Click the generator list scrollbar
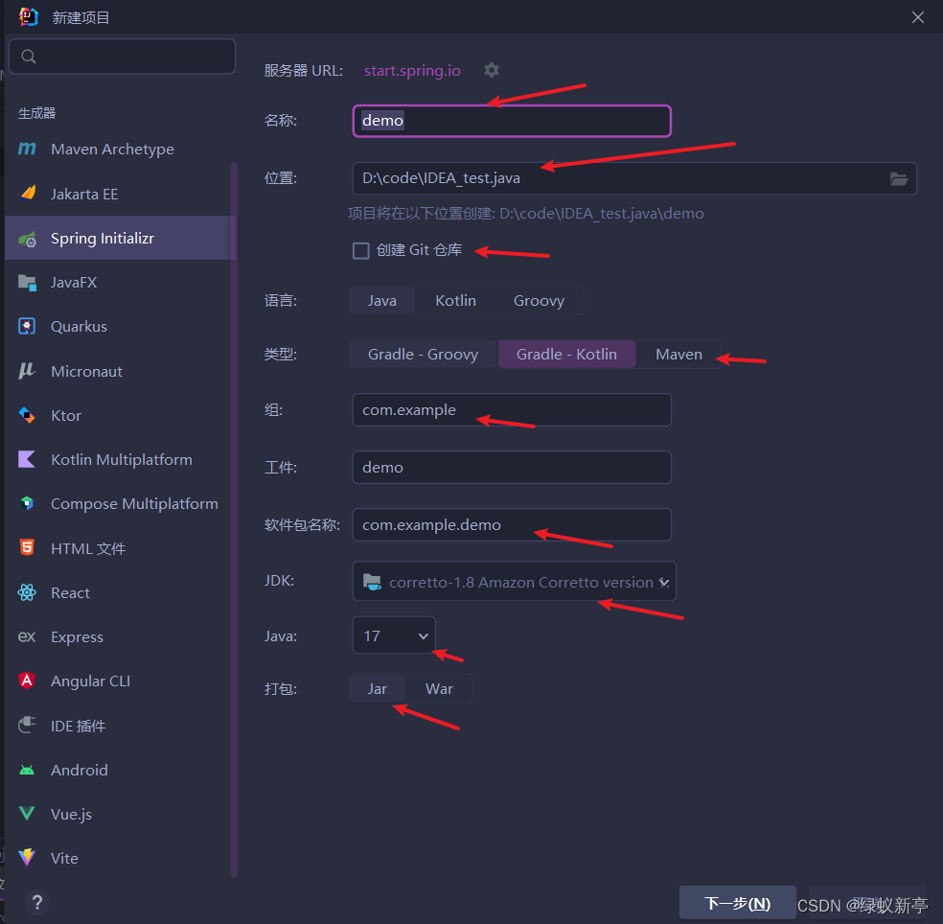The width and height of the screenshot is (943, 924). tap(234, 519)
